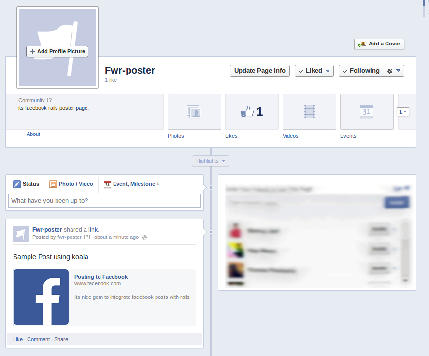Click the About link

click(x=33, y=134)
